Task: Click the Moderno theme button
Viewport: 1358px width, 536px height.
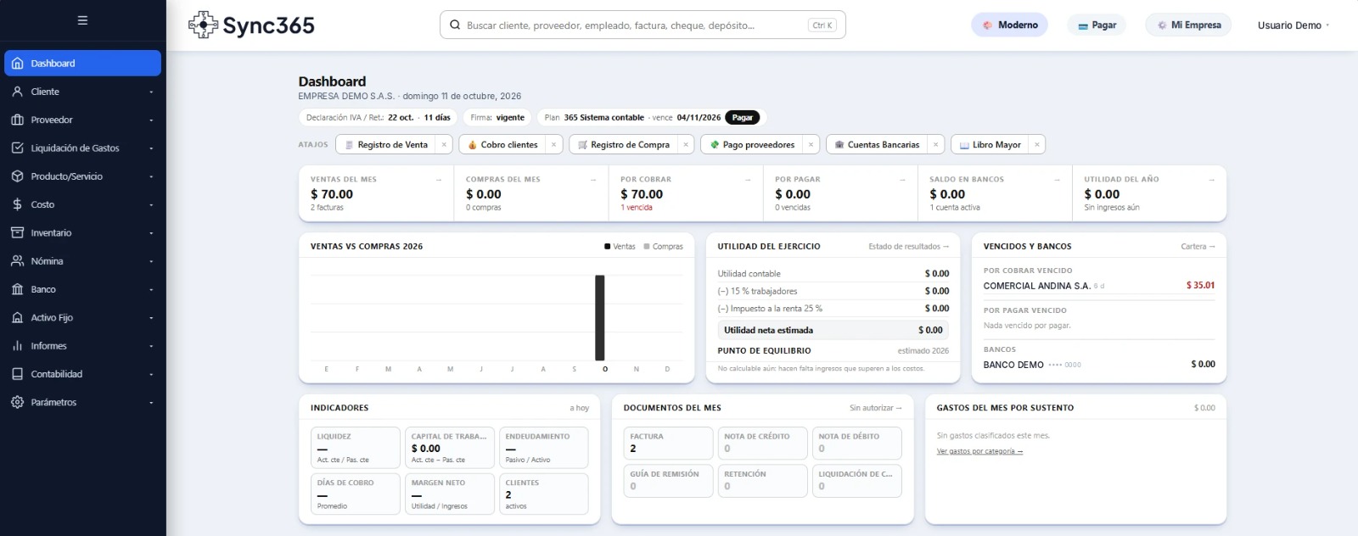Action: click(x=1010, y=25)
